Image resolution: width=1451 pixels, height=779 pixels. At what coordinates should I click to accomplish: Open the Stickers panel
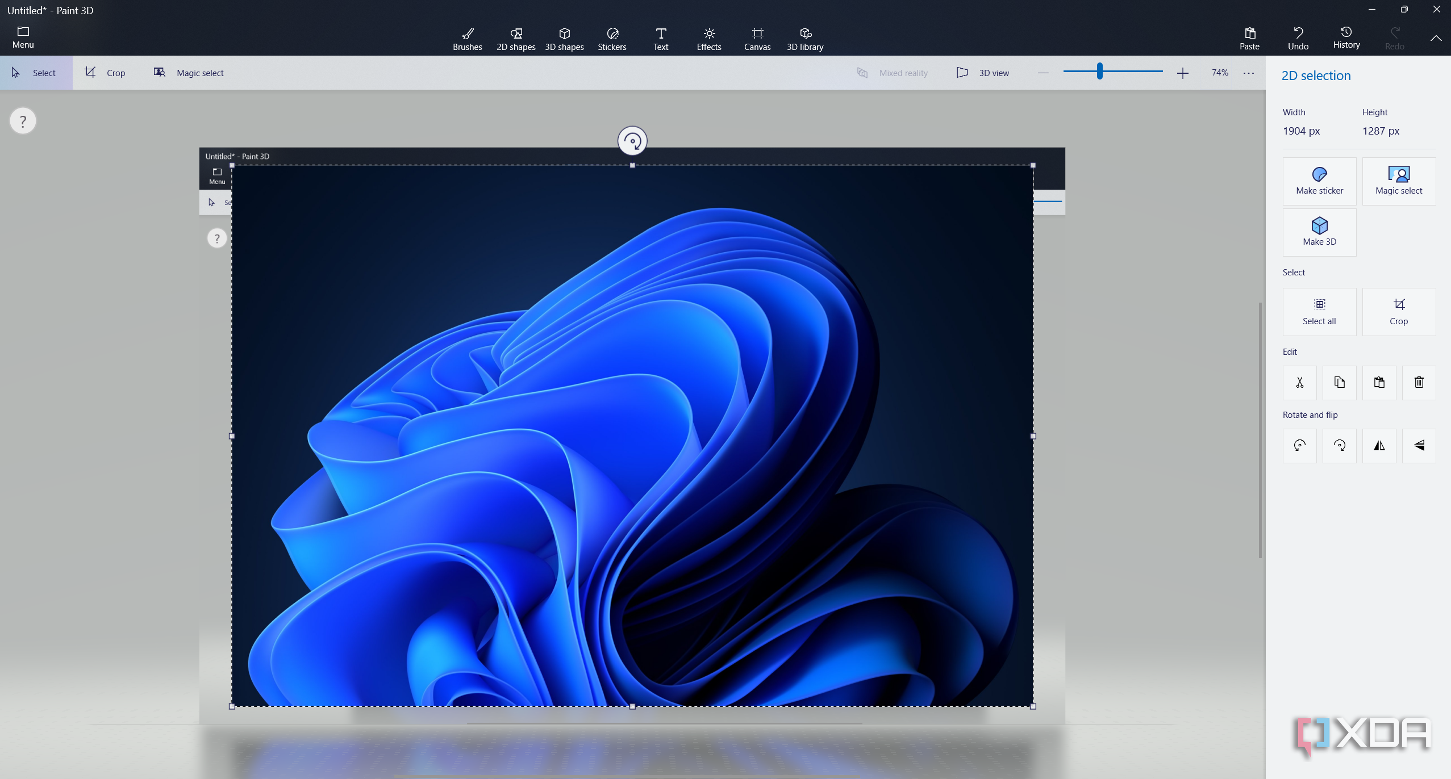(612, 39)
